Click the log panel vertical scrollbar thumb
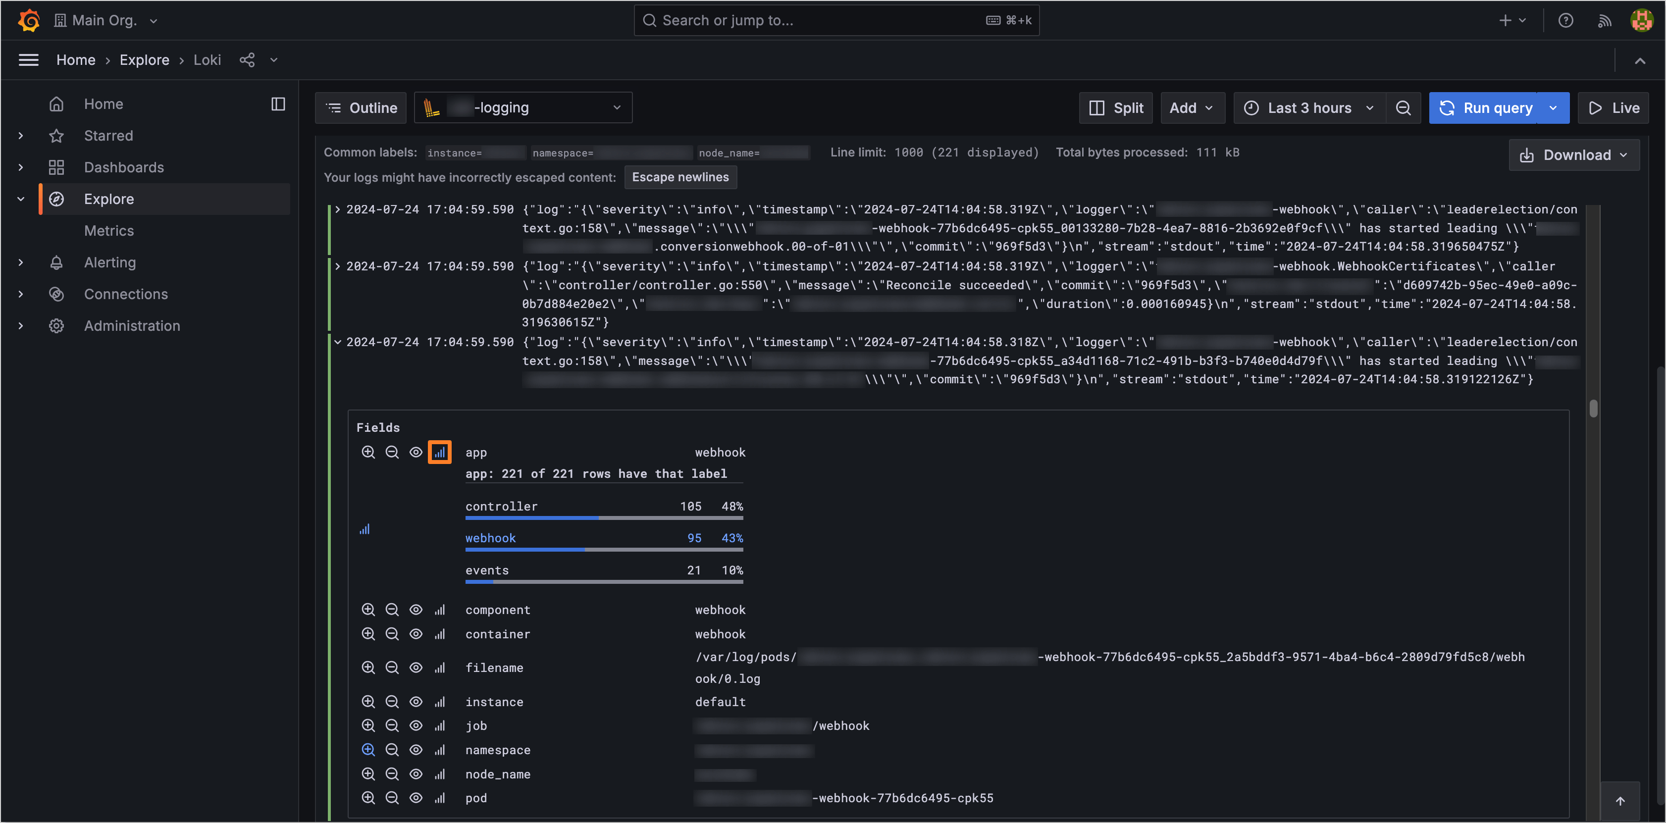Image resolution: width=1666 pixels, height=823 pixels. (1593, 408)
